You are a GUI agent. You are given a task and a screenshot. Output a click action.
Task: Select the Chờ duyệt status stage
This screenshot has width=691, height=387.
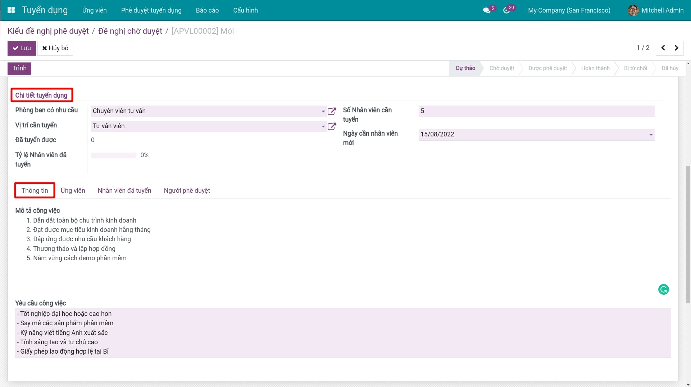pos(501,68)
